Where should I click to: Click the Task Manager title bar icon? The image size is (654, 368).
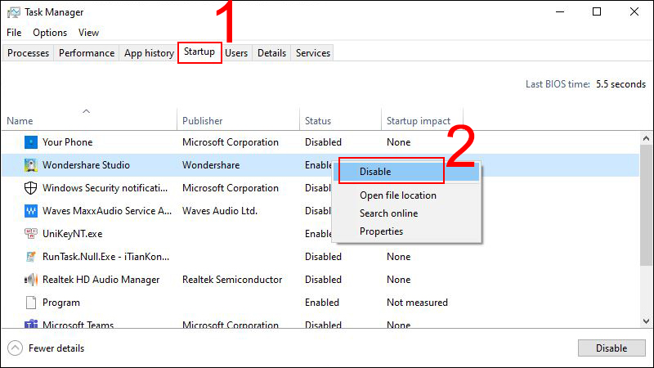(13, 12)
